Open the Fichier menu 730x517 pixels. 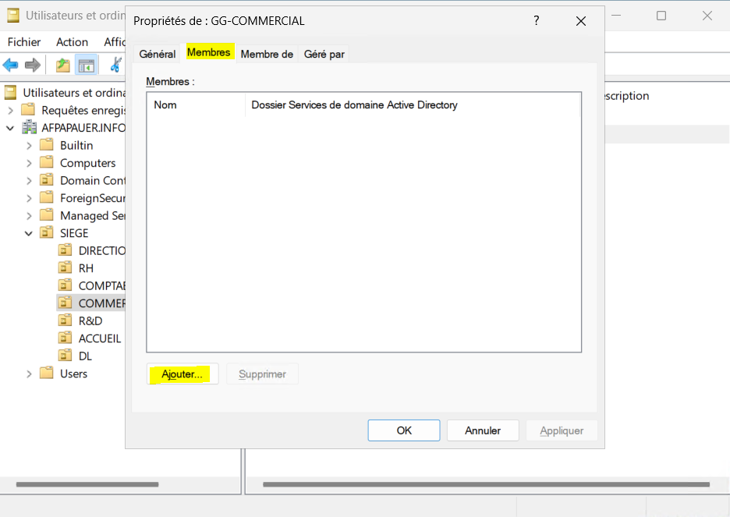pyautogui.click(x=24, y=42)
